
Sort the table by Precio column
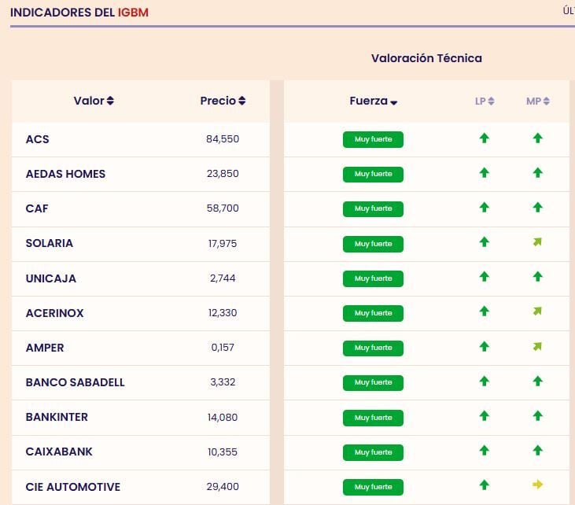[223, 101]
